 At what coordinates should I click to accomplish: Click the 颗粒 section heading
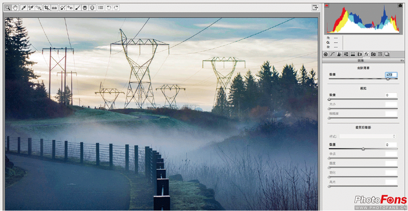click(x=363, y=89)
